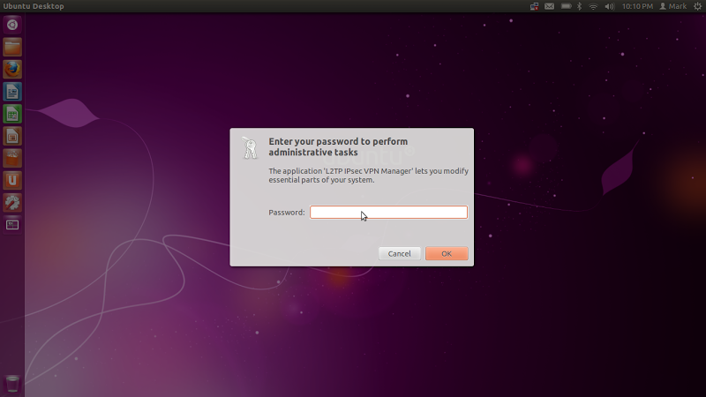Open the battery indicator menu
This screenshot has height=397, width=706.
click(566, 6)
